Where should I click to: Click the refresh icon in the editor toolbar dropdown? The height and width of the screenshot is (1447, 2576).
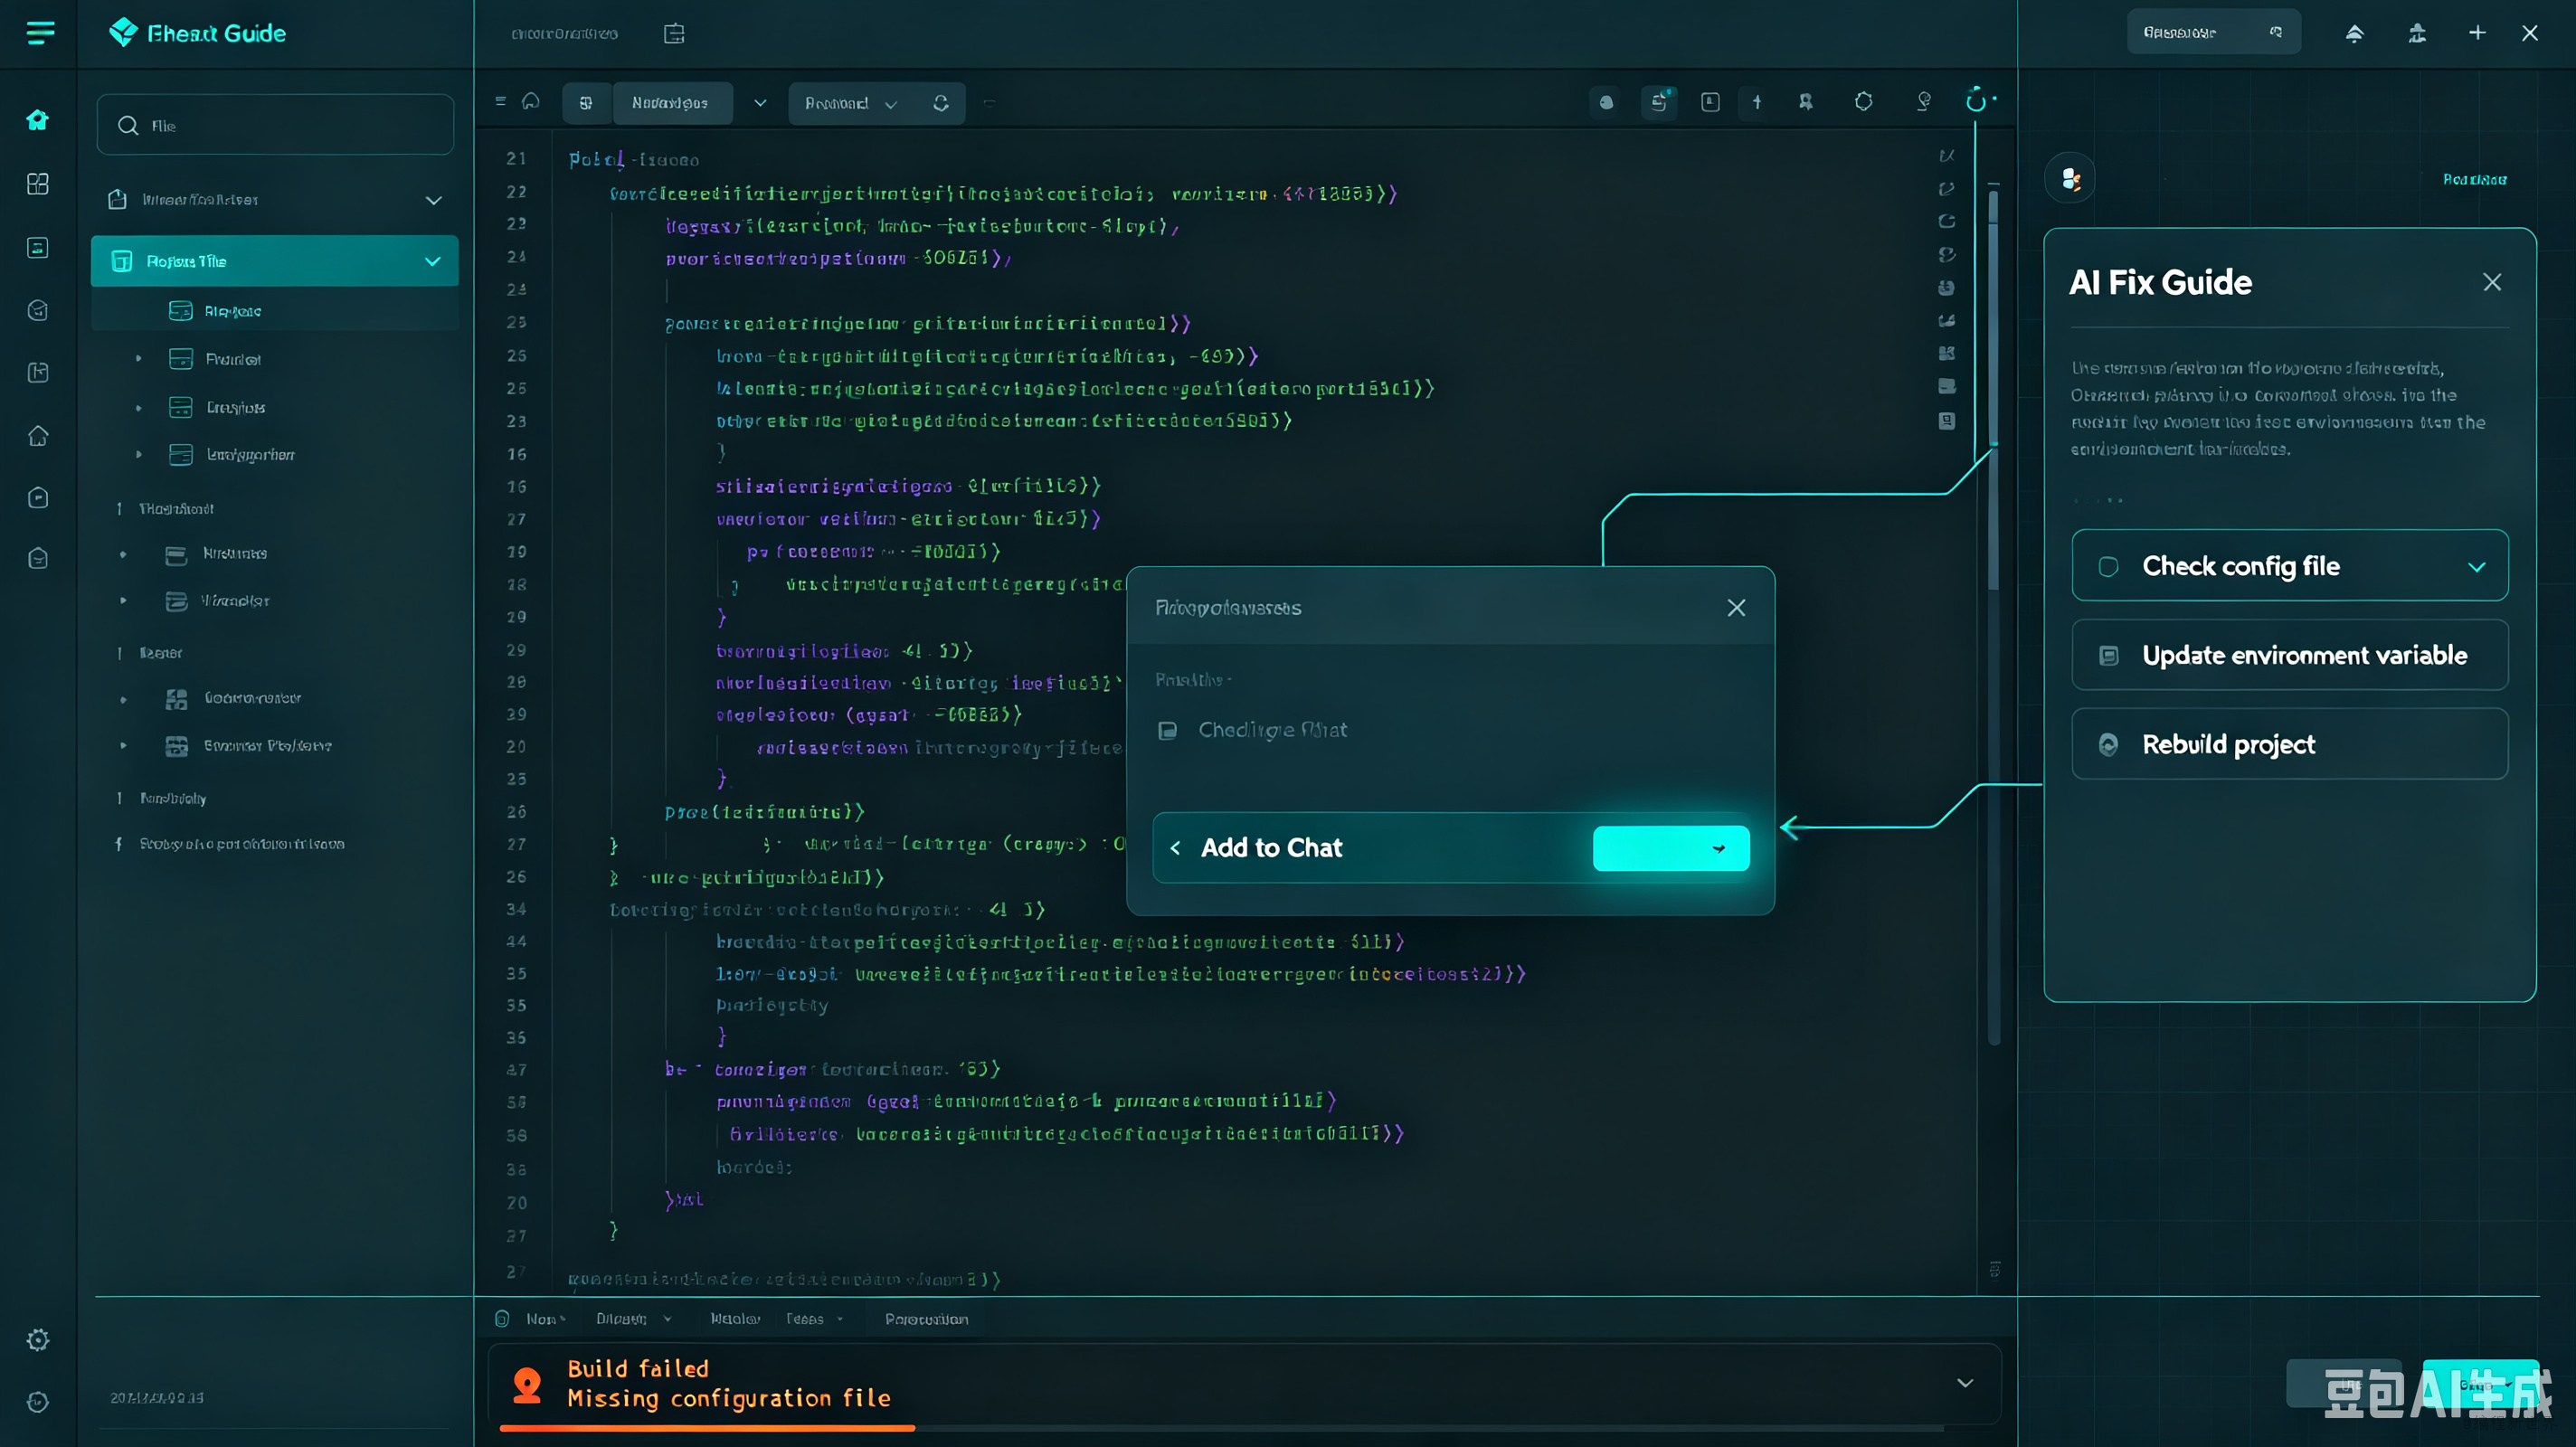pyautogui.click(x=941, y=103)
